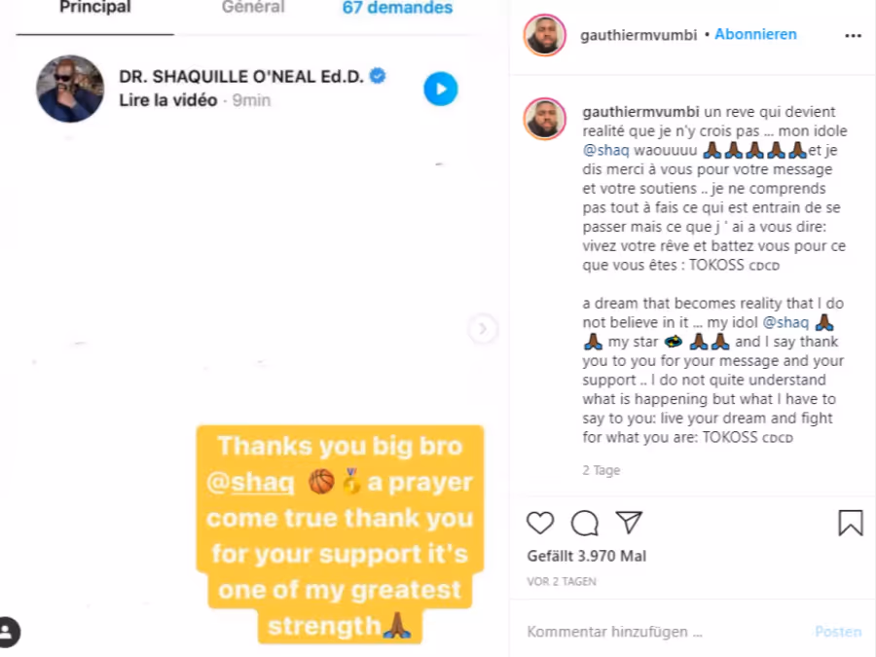Go to next image with carousel arrow
This screenshot has height=657, width=876.
(482, 329)
